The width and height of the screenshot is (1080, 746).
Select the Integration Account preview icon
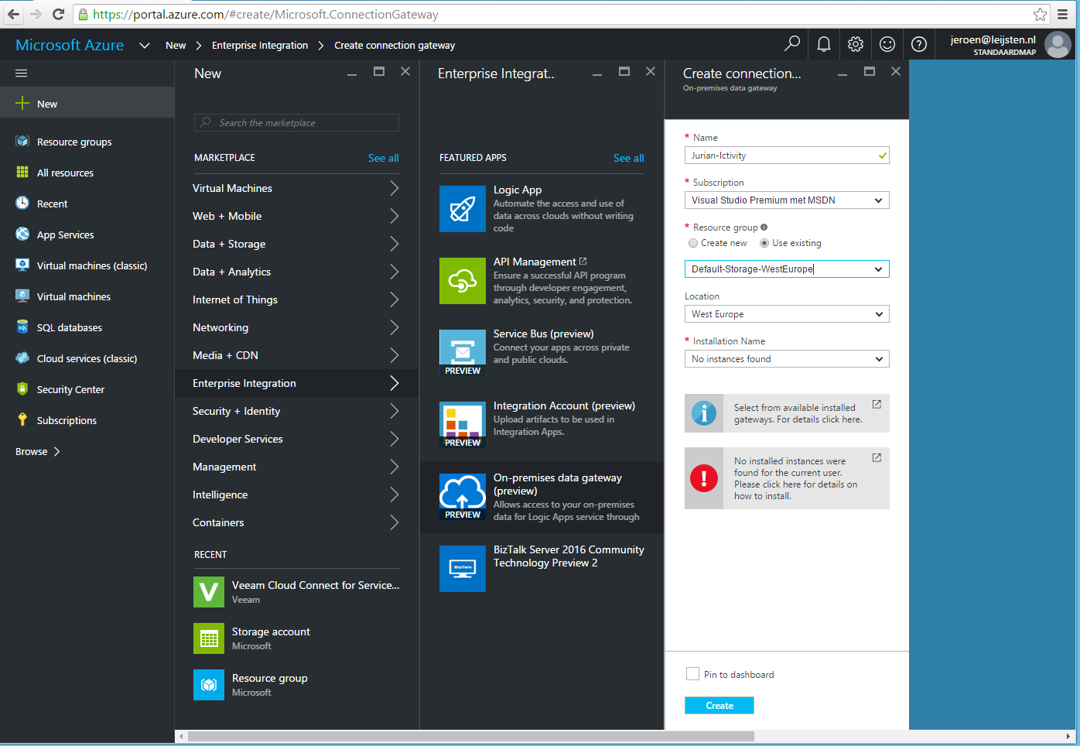click(x=463, y=425)
